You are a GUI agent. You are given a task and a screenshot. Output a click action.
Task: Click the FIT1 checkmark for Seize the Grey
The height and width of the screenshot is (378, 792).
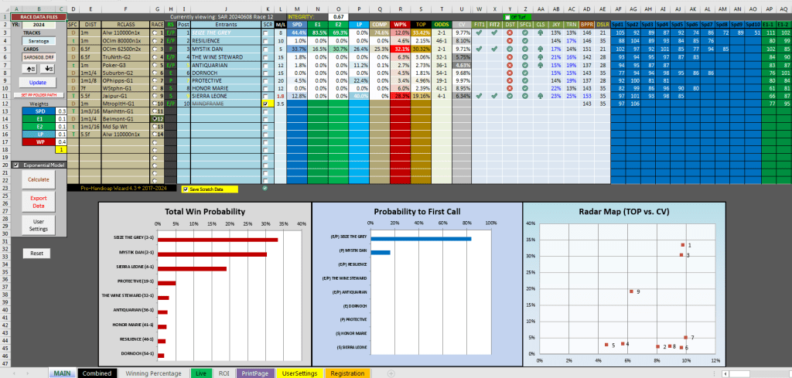click(x=478, y=33)
